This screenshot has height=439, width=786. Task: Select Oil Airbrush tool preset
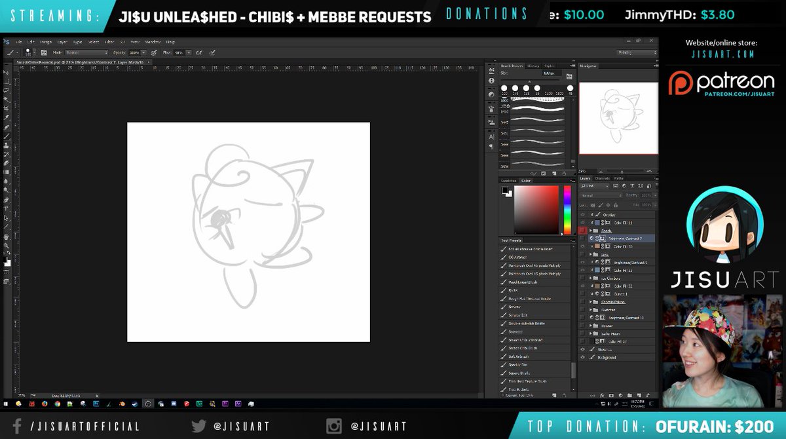536,257
